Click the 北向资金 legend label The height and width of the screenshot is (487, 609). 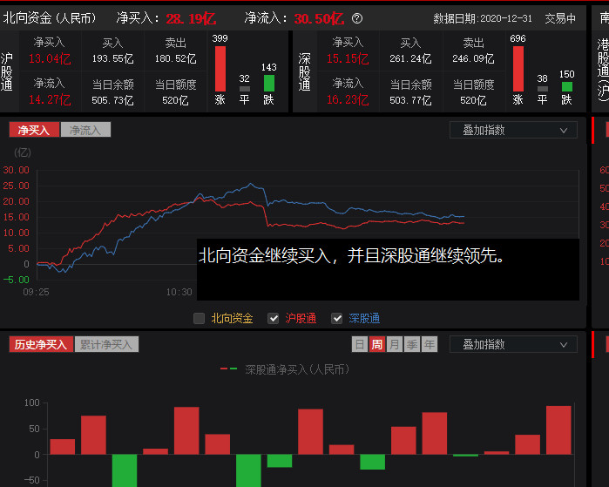point(232,319)
